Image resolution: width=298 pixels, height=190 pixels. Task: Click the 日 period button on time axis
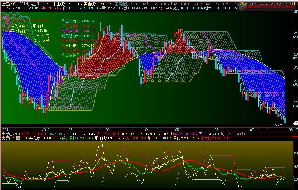[x=296, y=130]
